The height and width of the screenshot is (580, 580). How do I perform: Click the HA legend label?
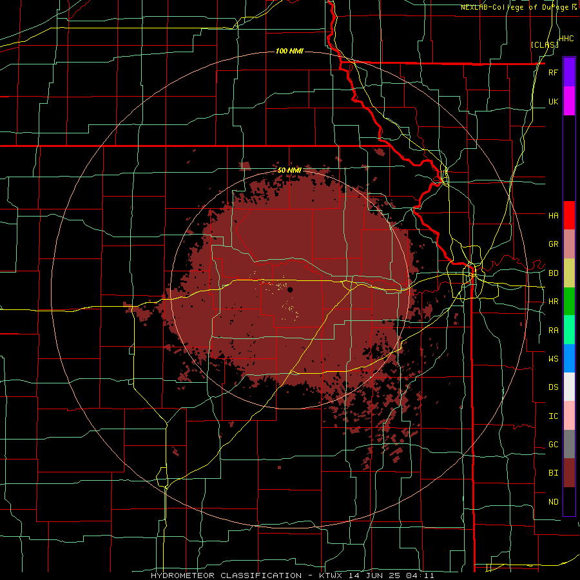553,215
